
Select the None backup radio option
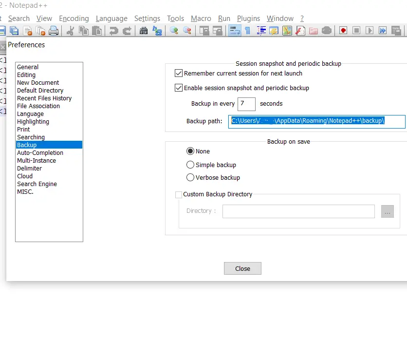[x=190, y=151]
